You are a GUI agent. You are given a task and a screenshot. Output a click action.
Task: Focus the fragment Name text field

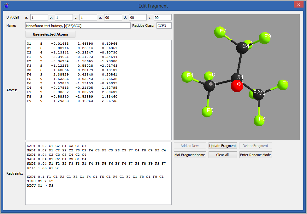[x=78, y=25]
